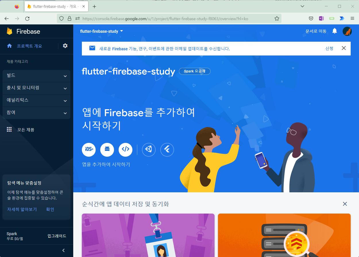Viewport: 359px width, 257px height.
Task: Click the 앱을 추가하여 시작하기 text
Action: pos(106,164)
